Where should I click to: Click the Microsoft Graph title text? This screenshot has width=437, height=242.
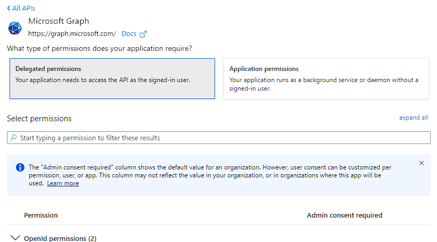(59, 21)
